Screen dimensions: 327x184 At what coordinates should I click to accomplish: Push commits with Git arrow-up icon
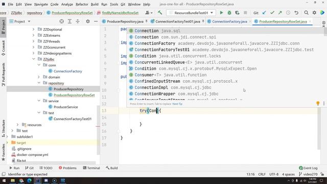point(280,13)
